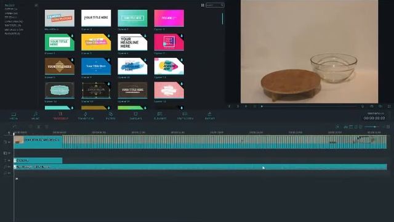Select the brown diamond YOUR TITLE HERE opener

(x=60, y=66)
